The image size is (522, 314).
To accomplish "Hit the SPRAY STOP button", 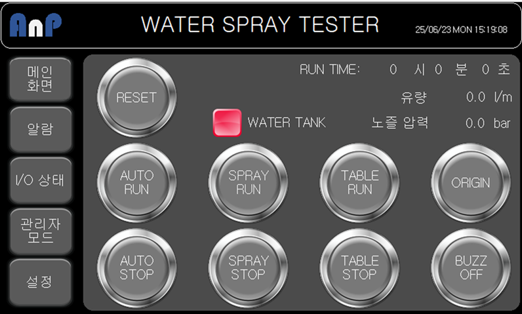I will click(x=248, y=267).
